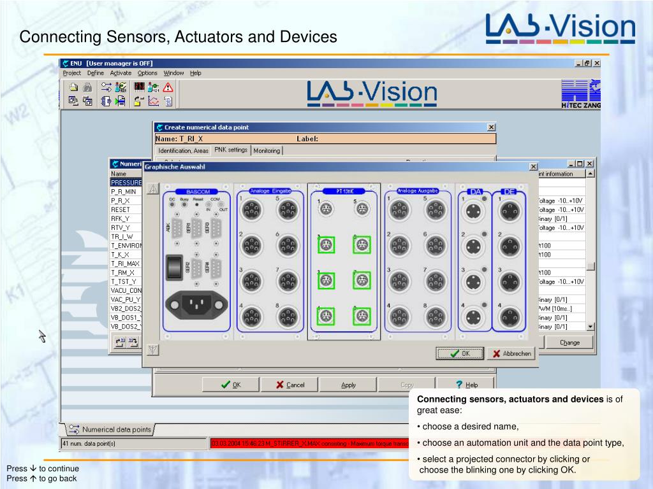
Task: Confirm Graphische Auswahl with OK
Action: tap(460, 353)
